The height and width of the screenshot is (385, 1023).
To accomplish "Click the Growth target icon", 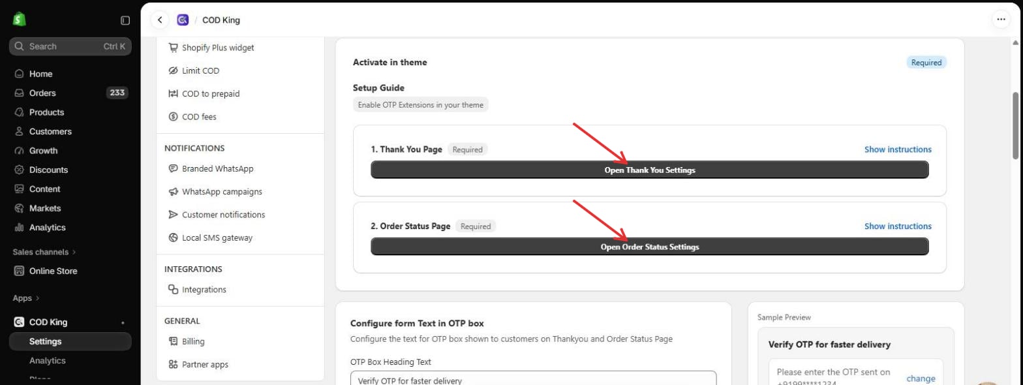I will pyautogui.click(x=19, y=151).
